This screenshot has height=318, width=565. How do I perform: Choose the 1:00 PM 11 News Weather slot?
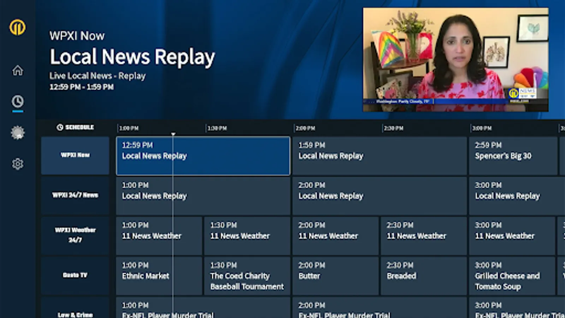[159, 236]
